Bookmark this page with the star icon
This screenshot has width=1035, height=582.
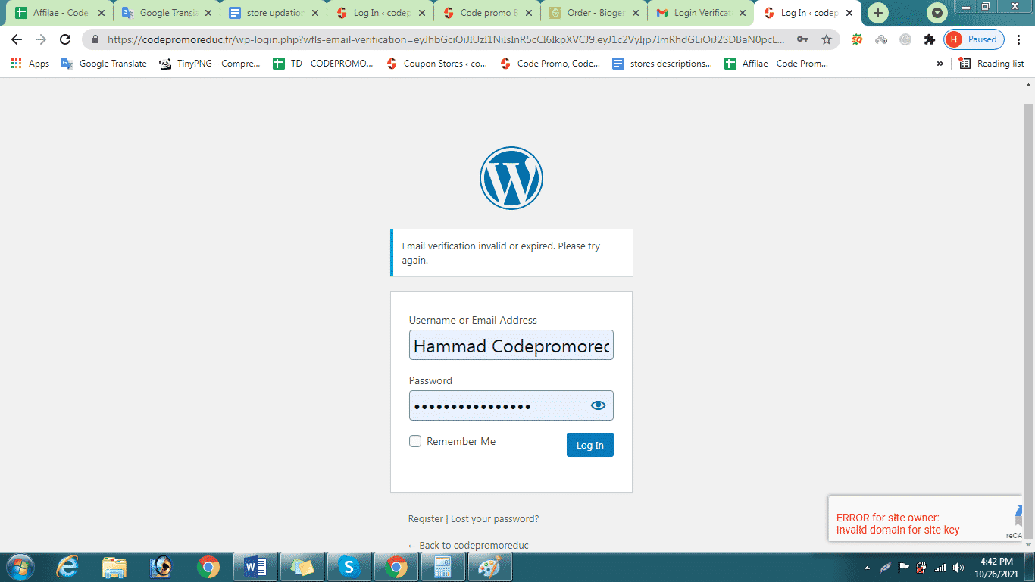[827, 39]
